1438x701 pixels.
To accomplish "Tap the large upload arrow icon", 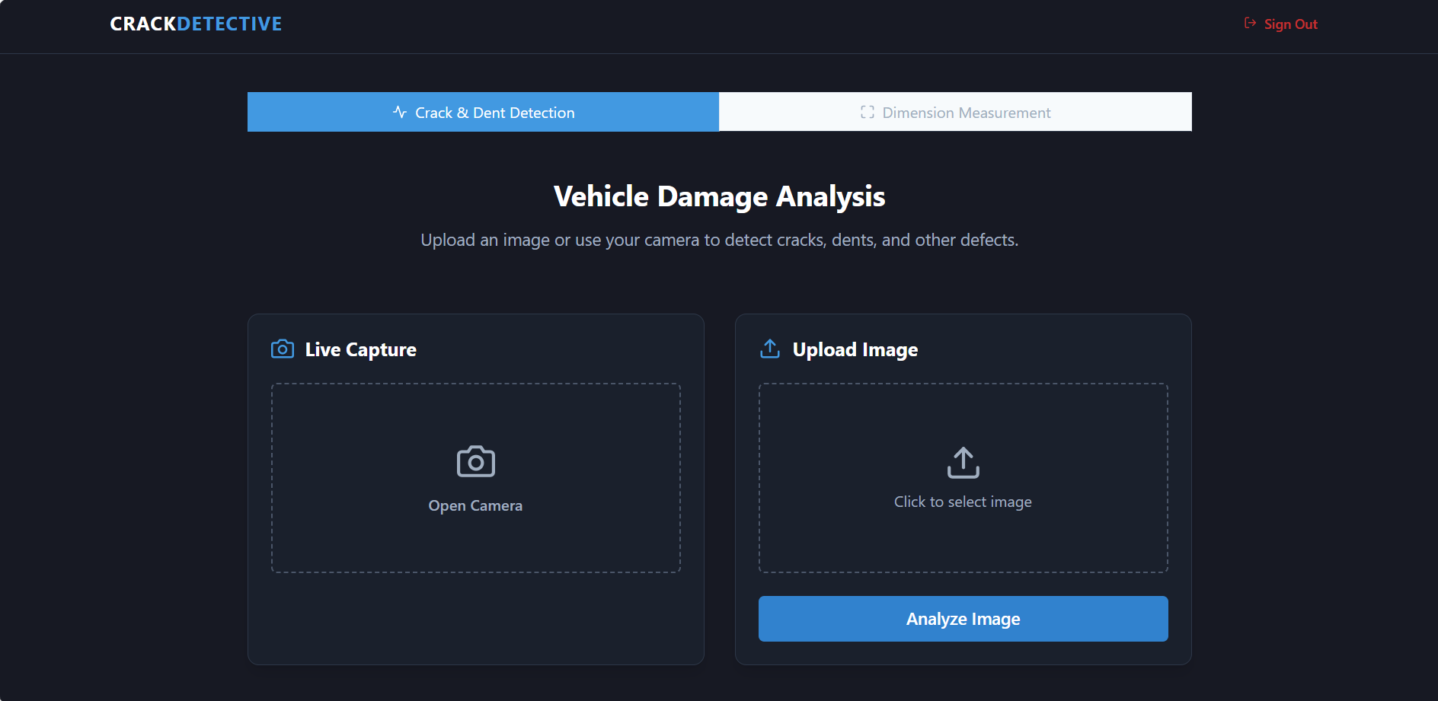I will (x=963, y=462).
